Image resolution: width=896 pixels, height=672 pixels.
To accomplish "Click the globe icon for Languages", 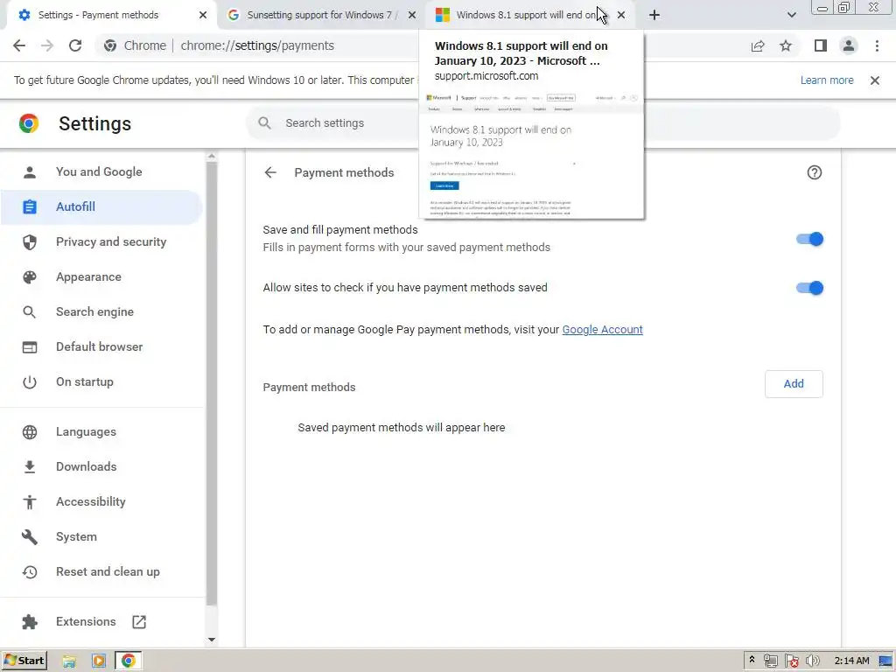I will tap(29, 432).
